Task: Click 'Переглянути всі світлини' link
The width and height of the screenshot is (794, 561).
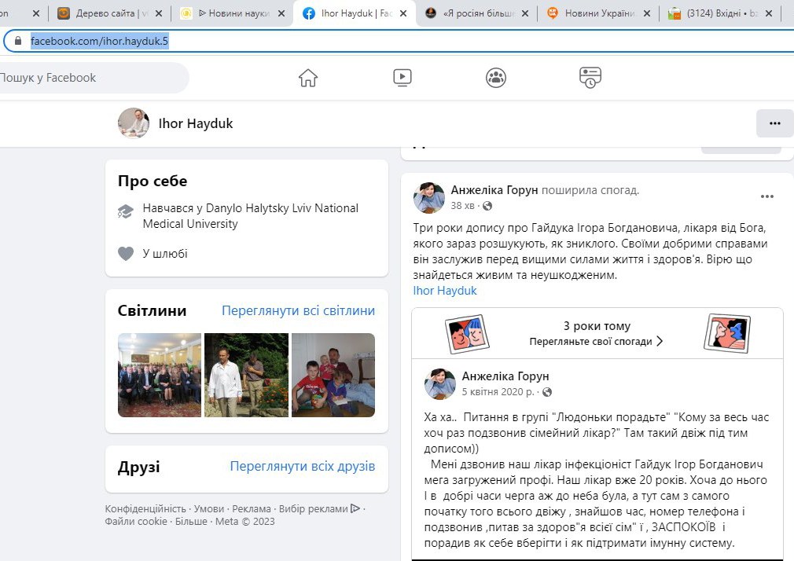Action: pos(298,310)
